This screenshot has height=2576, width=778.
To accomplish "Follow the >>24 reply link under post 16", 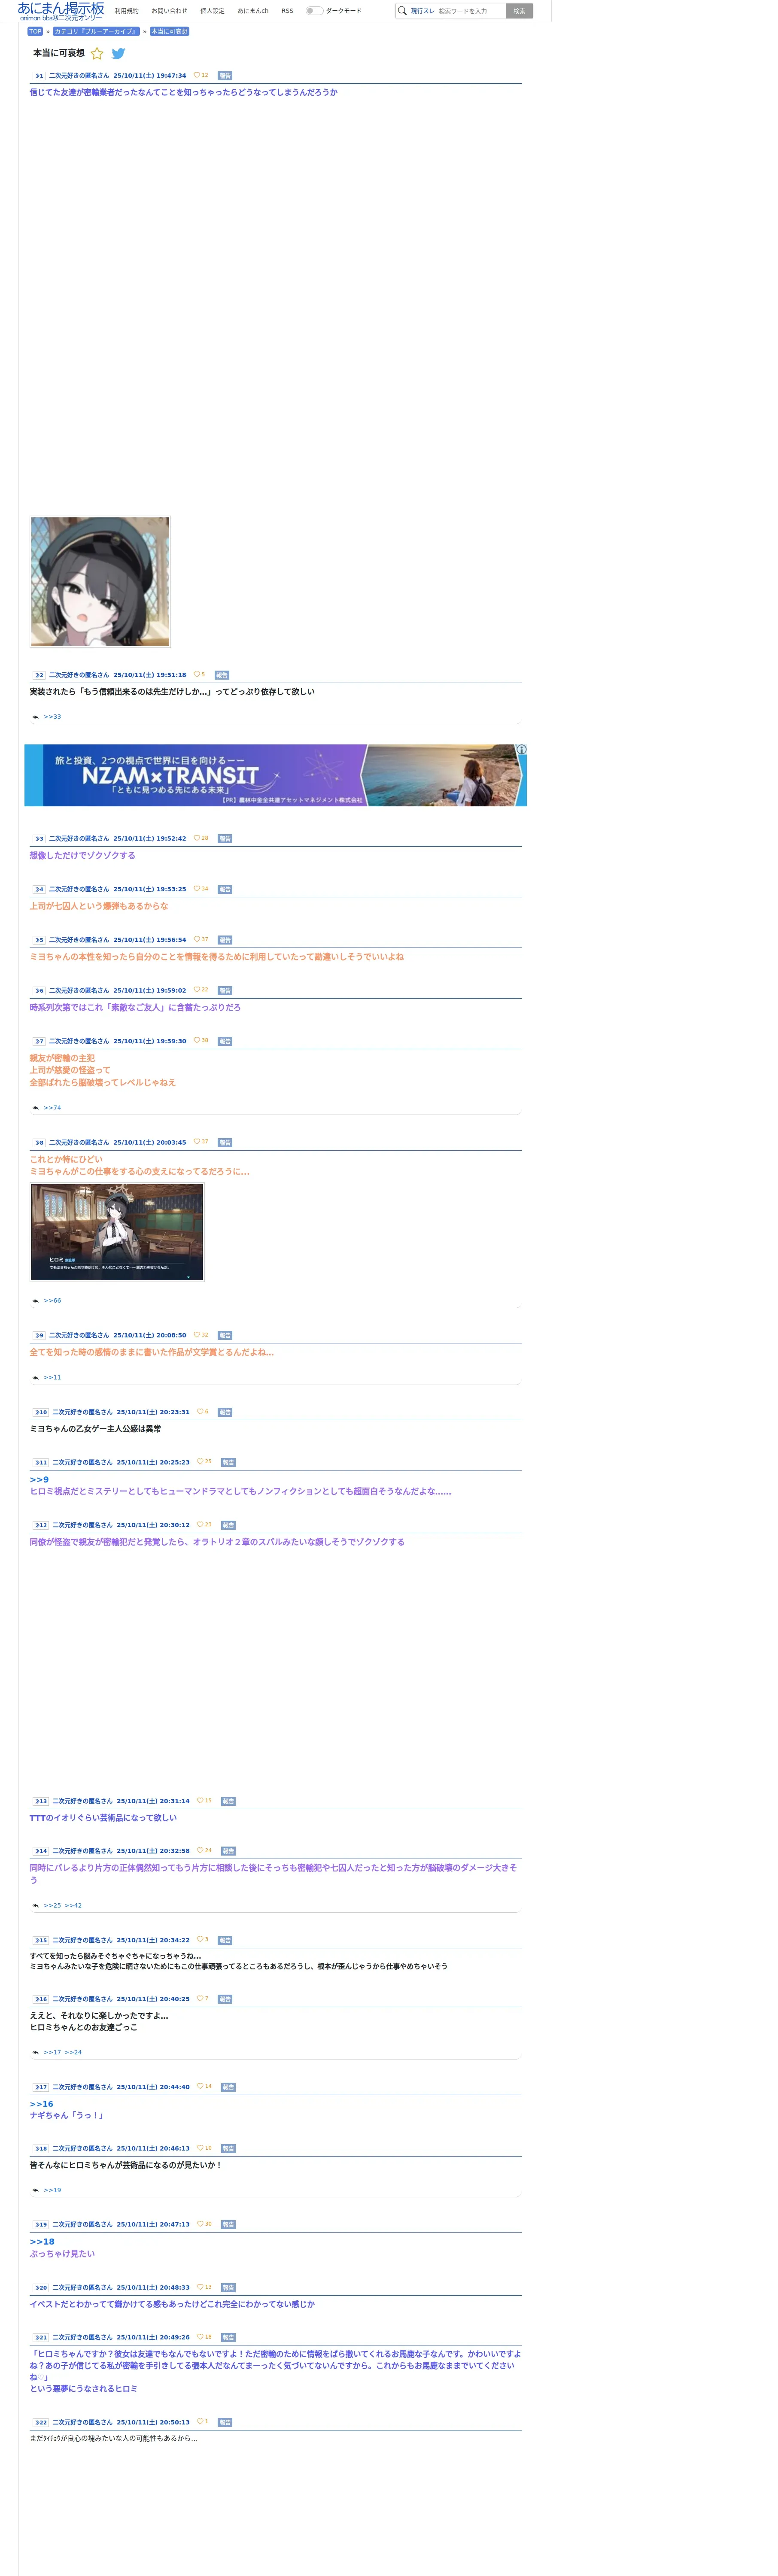I will pos(73,2052).
